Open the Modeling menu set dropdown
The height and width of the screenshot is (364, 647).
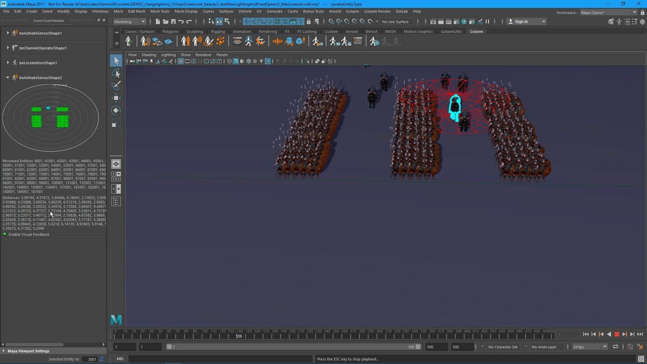(129, 22)
